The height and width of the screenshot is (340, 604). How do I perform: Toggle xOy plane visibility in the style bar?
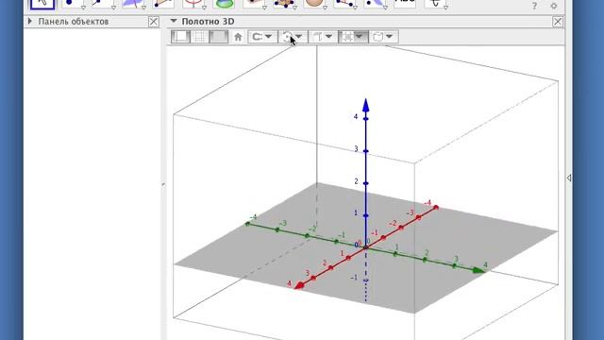[x=218, y=37]
